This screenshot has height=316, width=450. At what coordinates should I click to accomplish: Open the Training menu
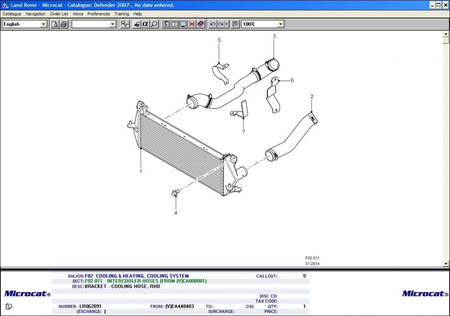click(x=121, y=14)
